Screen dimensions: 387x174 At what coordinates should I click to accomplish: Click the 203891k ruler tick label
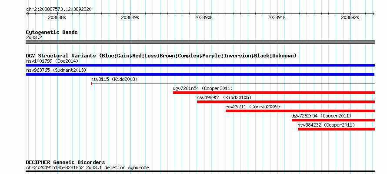(x=277, y=17)
